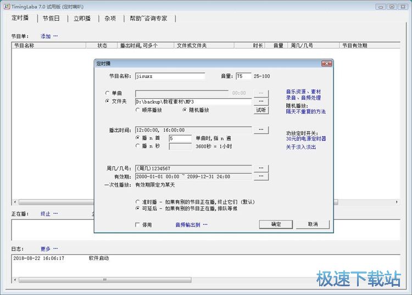The height and width of the screenshot is (295, 412).
Task: Select 播 n 首 radio button
Action: (137, 138)
